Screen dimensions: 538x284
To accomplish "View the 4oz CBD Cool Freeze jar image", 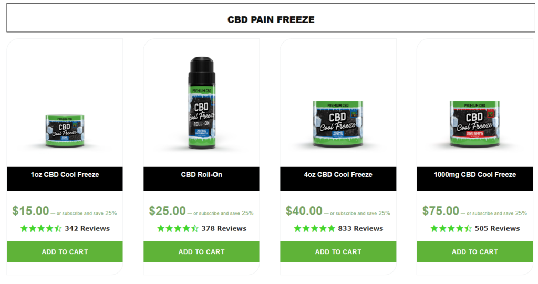I will pos(338,124).
